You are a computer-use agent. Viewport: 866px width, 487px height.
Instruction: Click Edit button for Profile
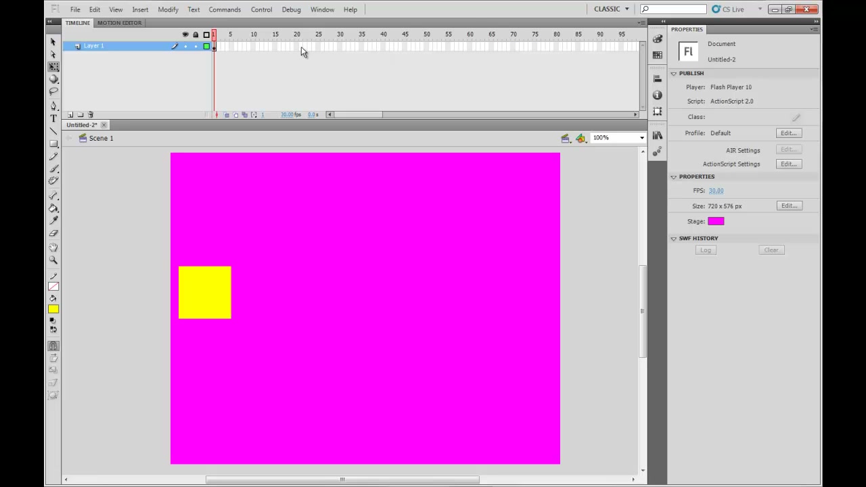click(x=788, y=133)
